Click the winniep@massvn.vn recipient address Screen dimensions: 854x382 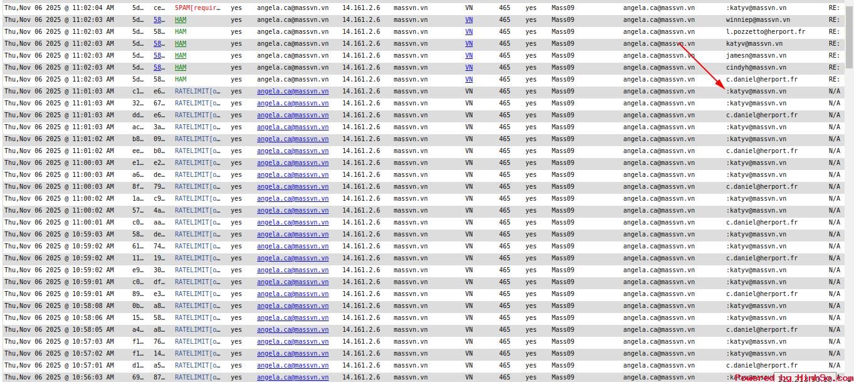(x=758, y=20)
